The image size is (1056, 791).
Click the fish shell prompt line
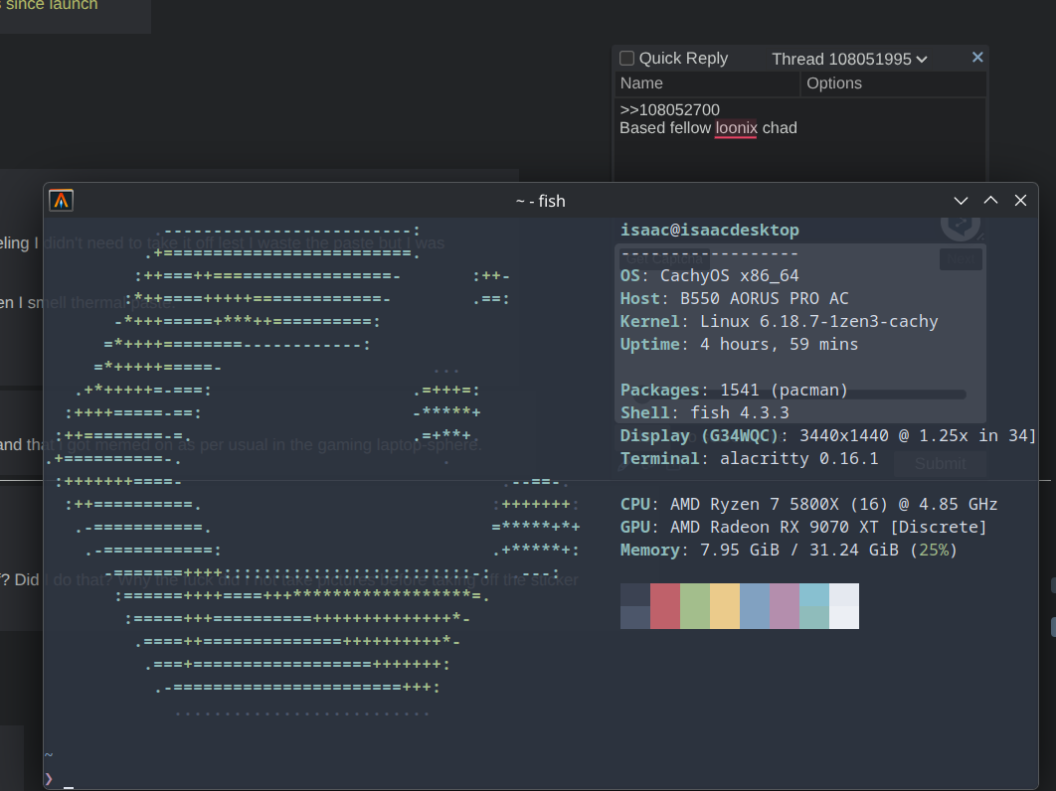click(60, 779)
